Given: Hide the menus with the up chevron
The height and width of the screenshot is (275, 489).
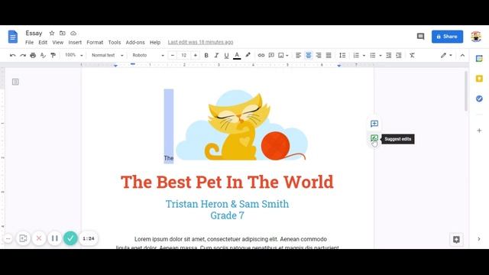Looking at the screenshot, I should 462,55.
